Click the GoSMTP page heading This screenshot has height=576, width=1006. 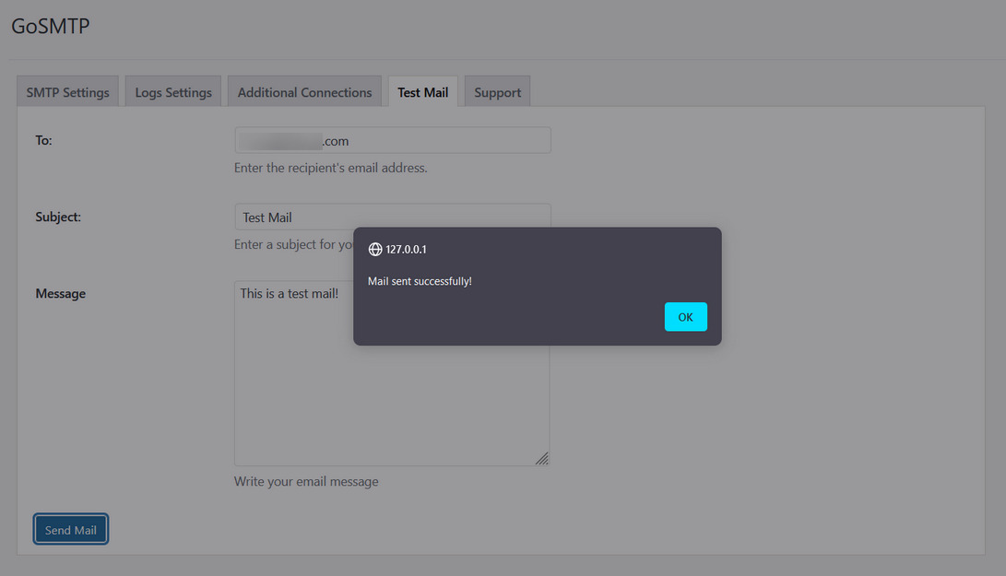click(x=50, y=27)
